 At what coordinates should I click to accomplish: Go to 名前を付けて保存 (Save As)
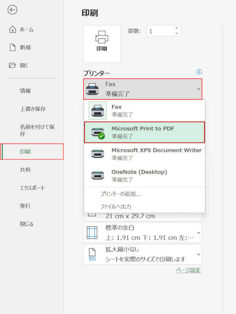click(37, 130)
